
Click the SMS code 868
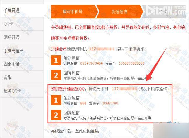point(83,103)
